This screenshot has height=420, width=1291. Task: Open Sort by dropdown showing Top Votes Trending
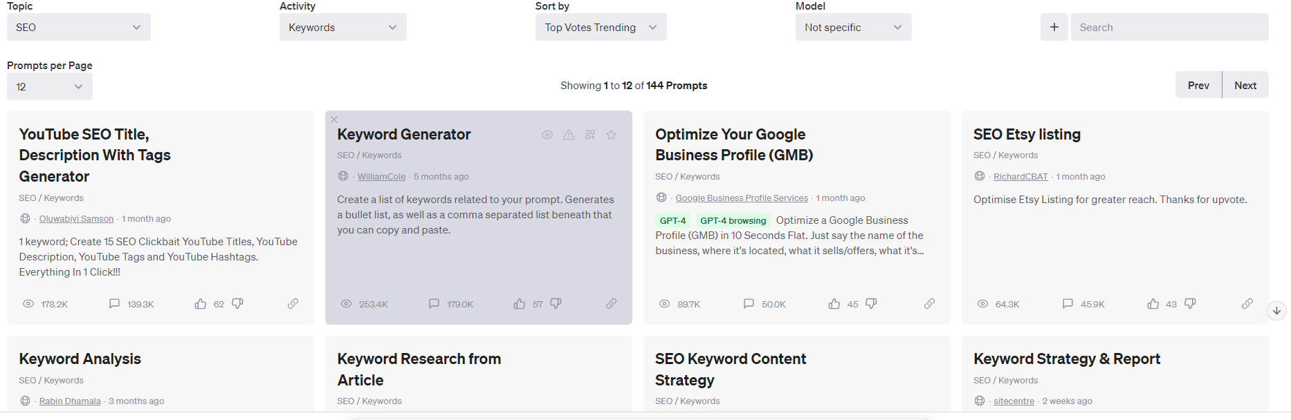[x=601, y=28]
